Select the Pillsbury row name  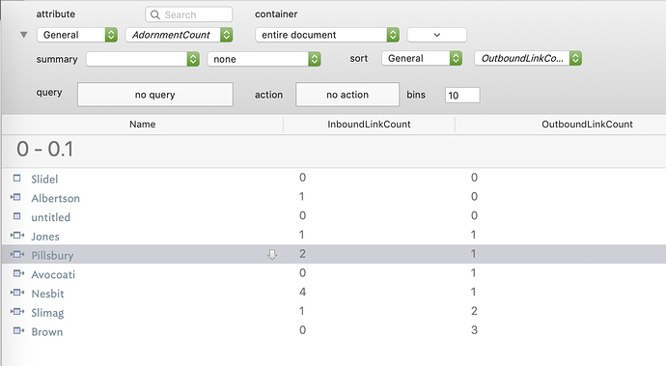pos(52,256)
